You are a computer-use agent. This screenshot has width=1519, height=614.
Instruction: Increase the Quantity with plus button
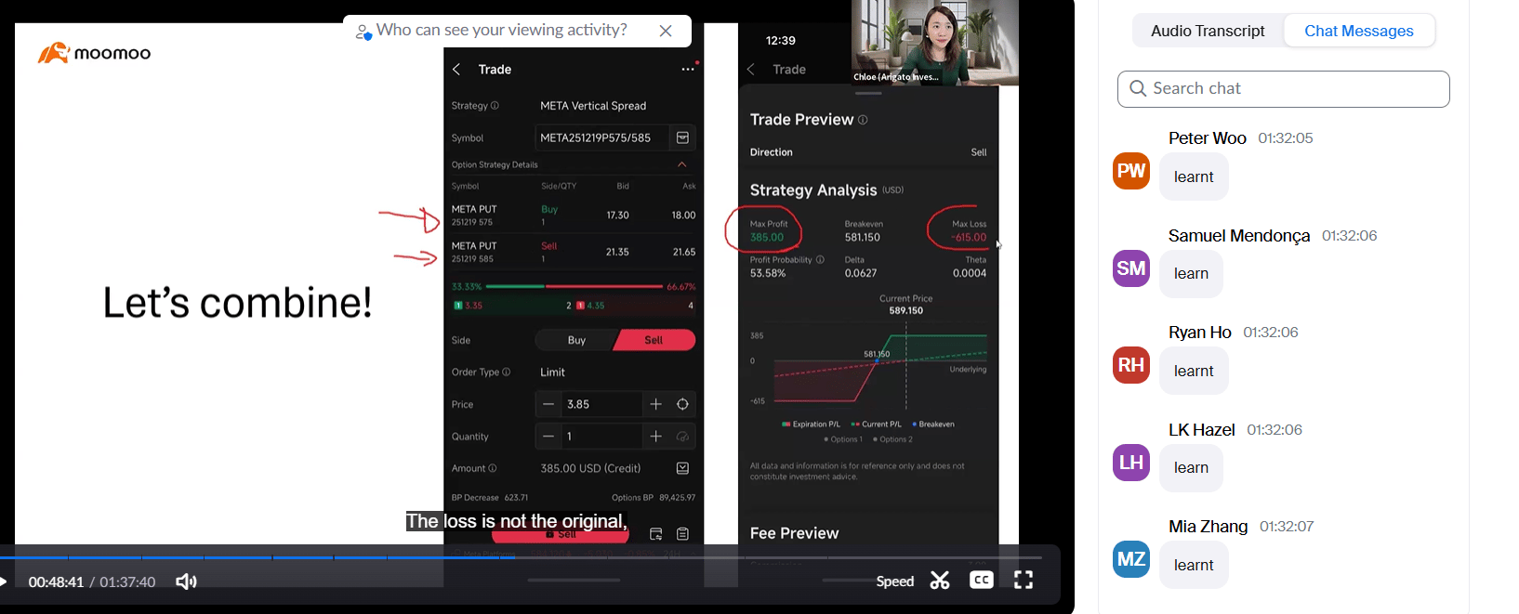click(655, 437)
